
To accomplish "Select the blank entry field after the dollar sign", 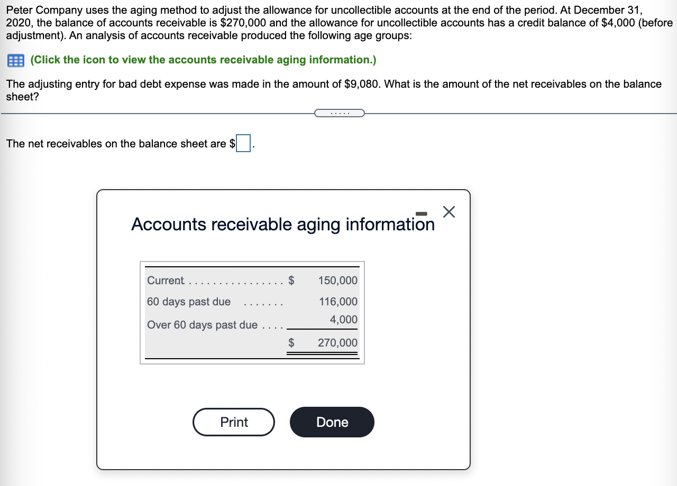I will 243,143.
